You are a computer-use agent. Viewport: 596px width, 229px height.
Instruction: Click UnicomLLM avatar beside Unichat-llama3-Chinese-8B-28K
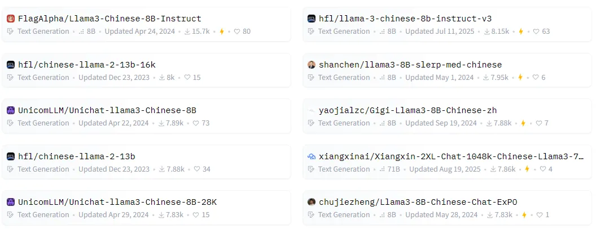pos(10,202)
